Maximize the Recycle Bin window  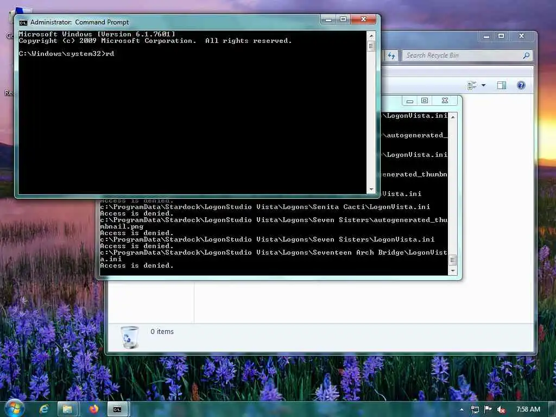(501, 36)
